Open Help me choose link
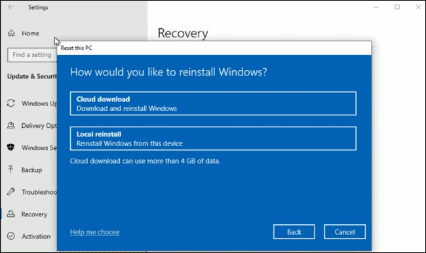 (x=94, y=232)
